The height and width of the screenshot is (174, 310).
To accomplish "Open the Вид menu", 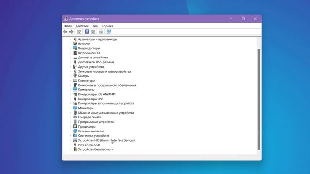I will 95,26.
